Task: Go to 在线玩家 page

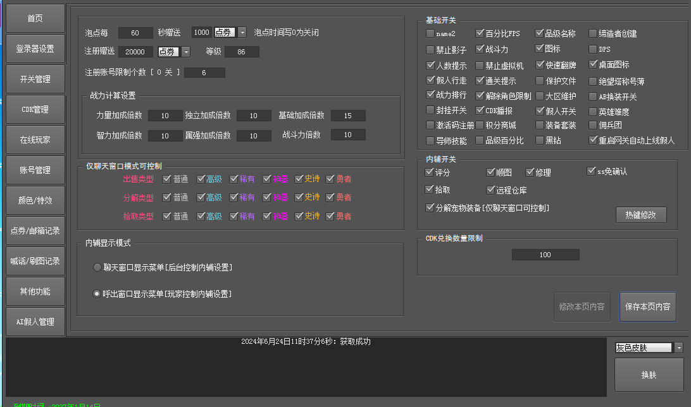Action: tap(35, 140)
